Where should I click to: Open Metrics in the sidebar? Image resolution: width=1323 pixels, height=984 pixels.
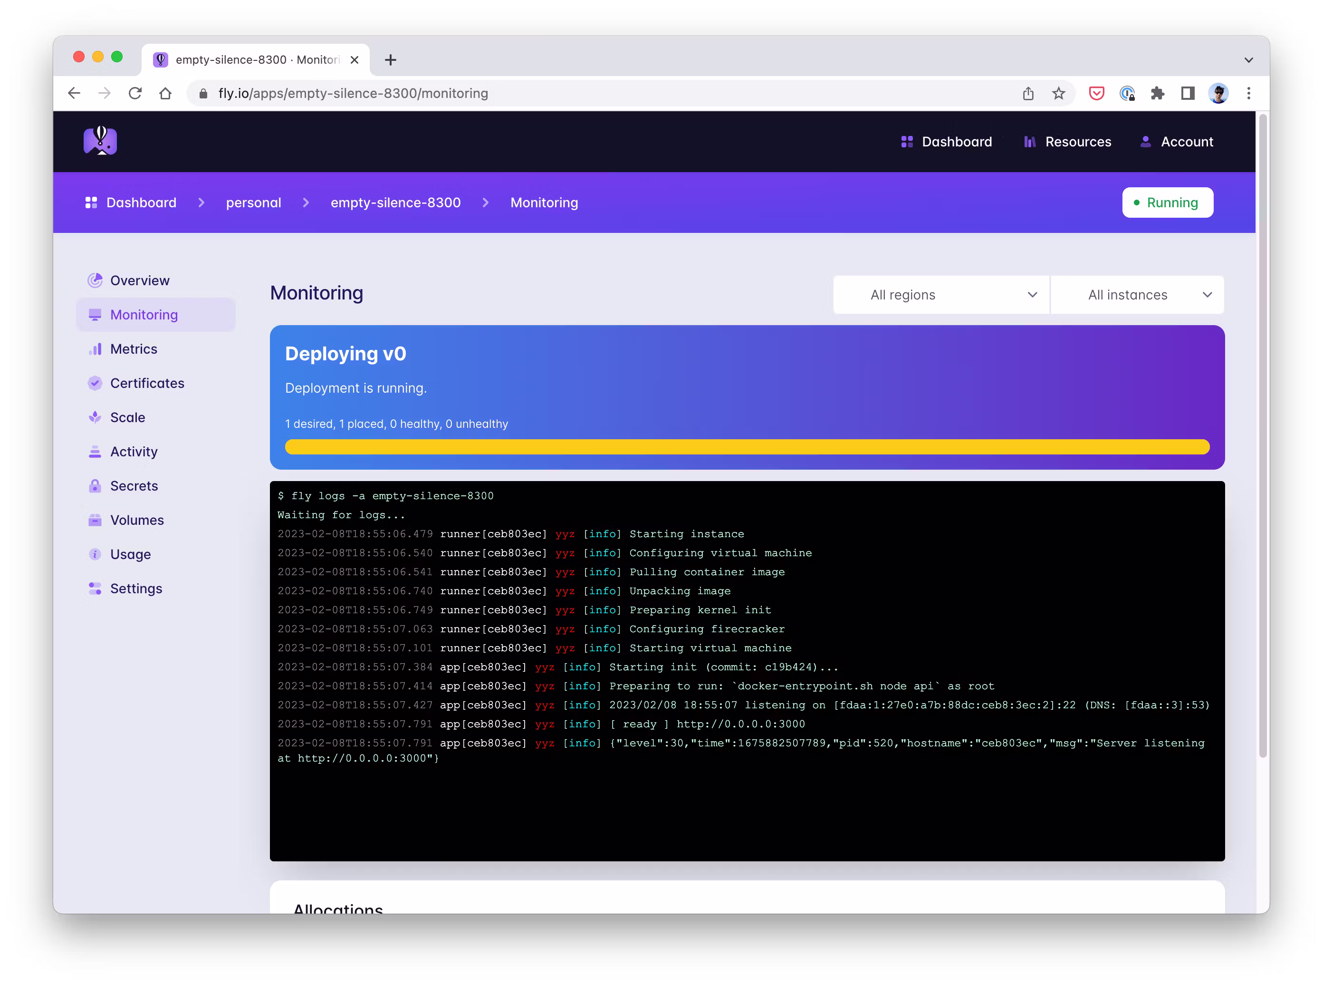pos(134,349)
